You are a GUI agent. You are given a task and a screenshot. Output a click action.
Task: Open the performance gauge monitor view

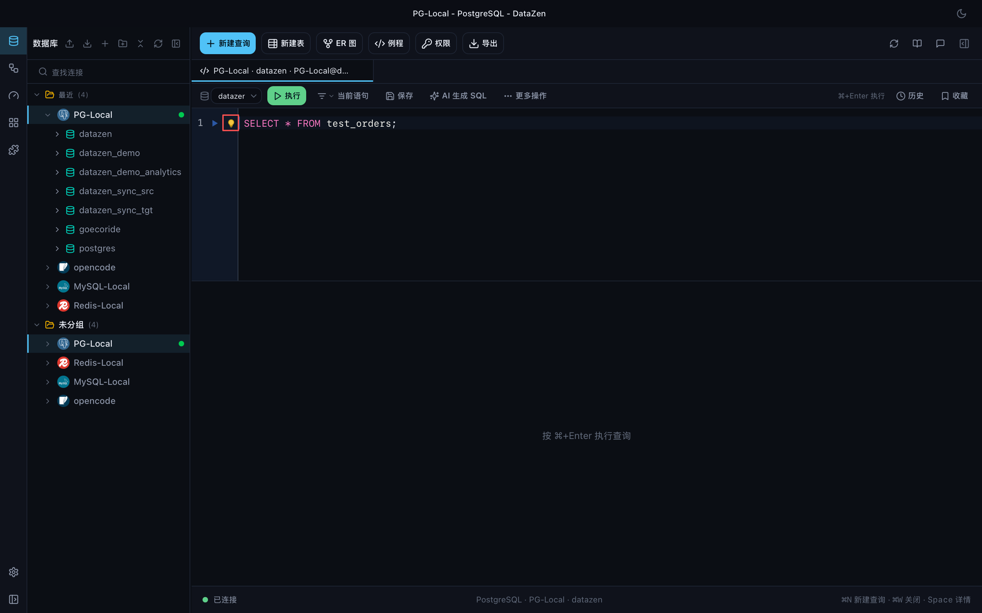tap(13, 95)
